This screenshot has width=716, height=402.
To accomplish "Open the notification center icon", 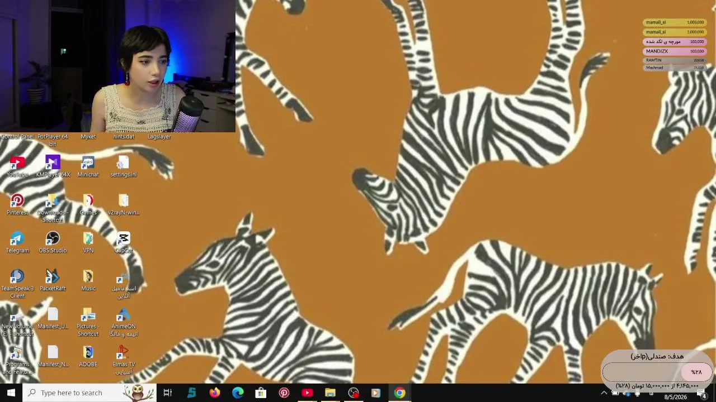I will 702,395.
